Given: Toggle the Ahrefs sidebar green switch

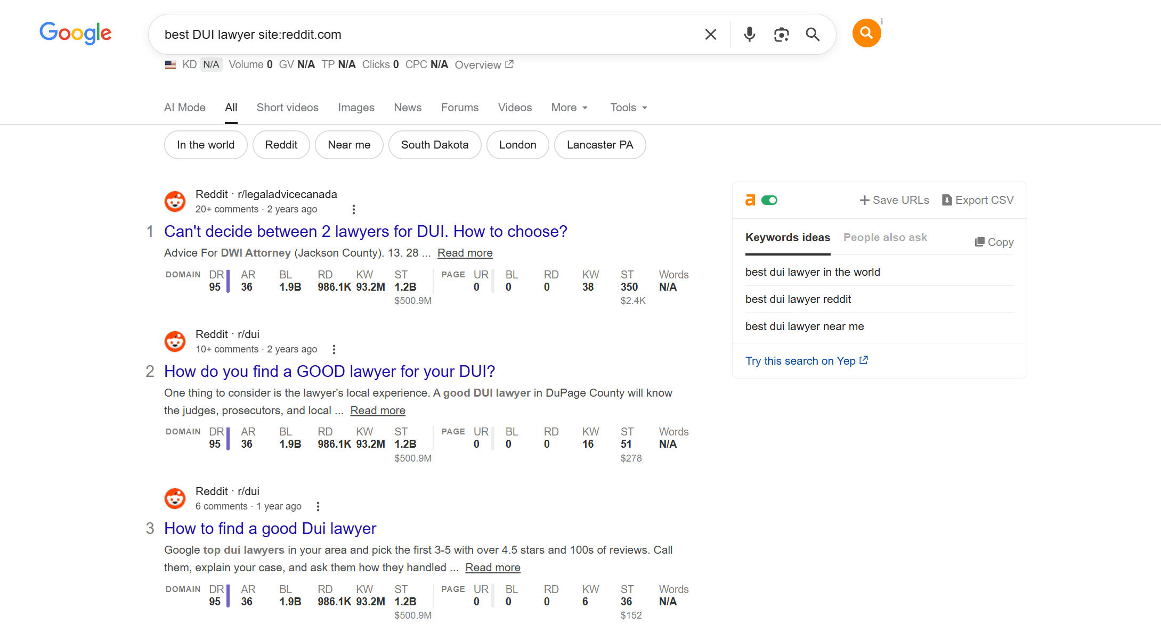Looking at the screenshot, I should (769, 200).
